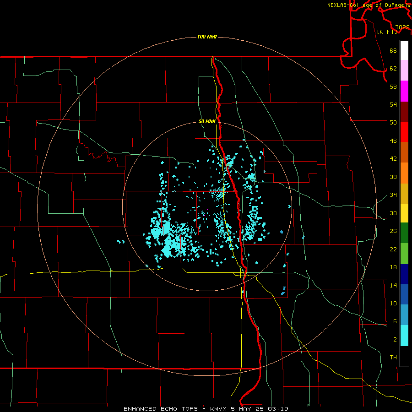
Task: Select the sky blue legend swatch
Action: (404, 314)
